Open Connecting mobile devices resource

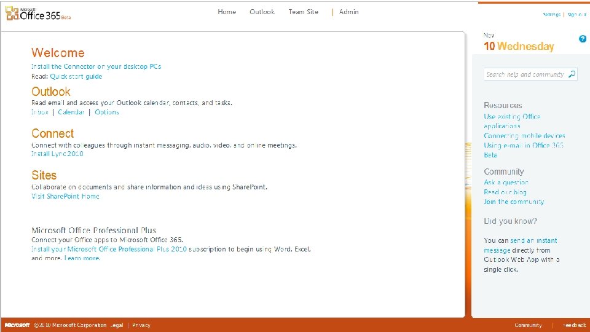[x=524, y=135]
